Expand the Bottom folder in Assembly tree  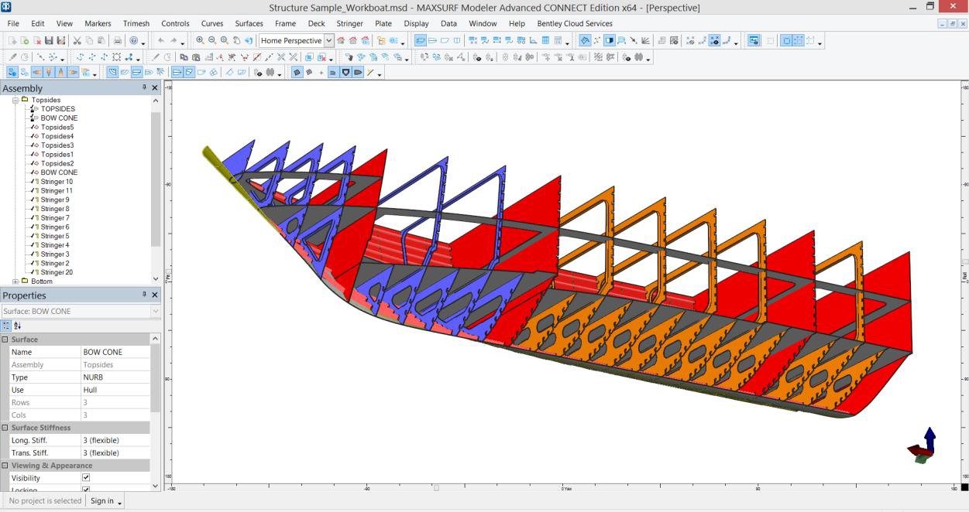pos(15,282)
